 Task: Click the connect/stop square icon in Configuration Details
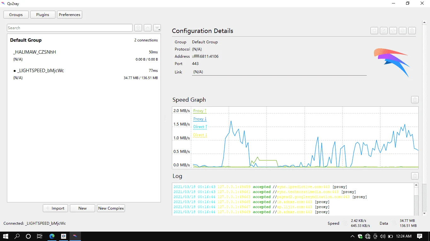click(x=374, y=30)
